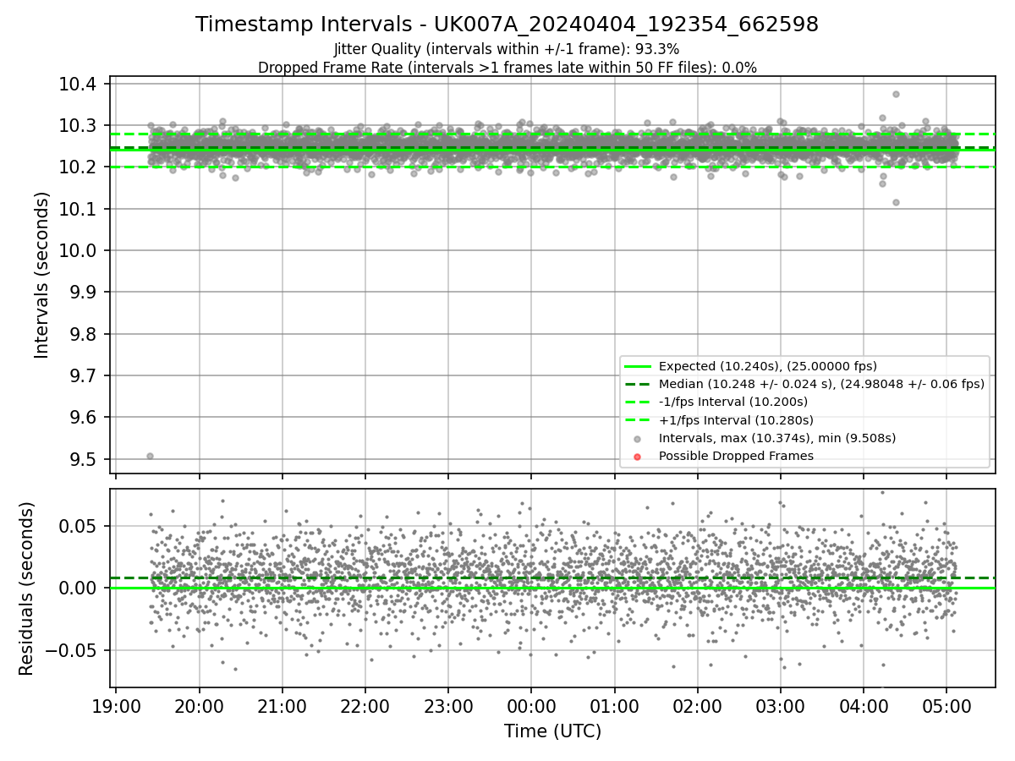Click the red dot marker in the legend
This screenshot has height=761, width=1015.
point(638,457)
